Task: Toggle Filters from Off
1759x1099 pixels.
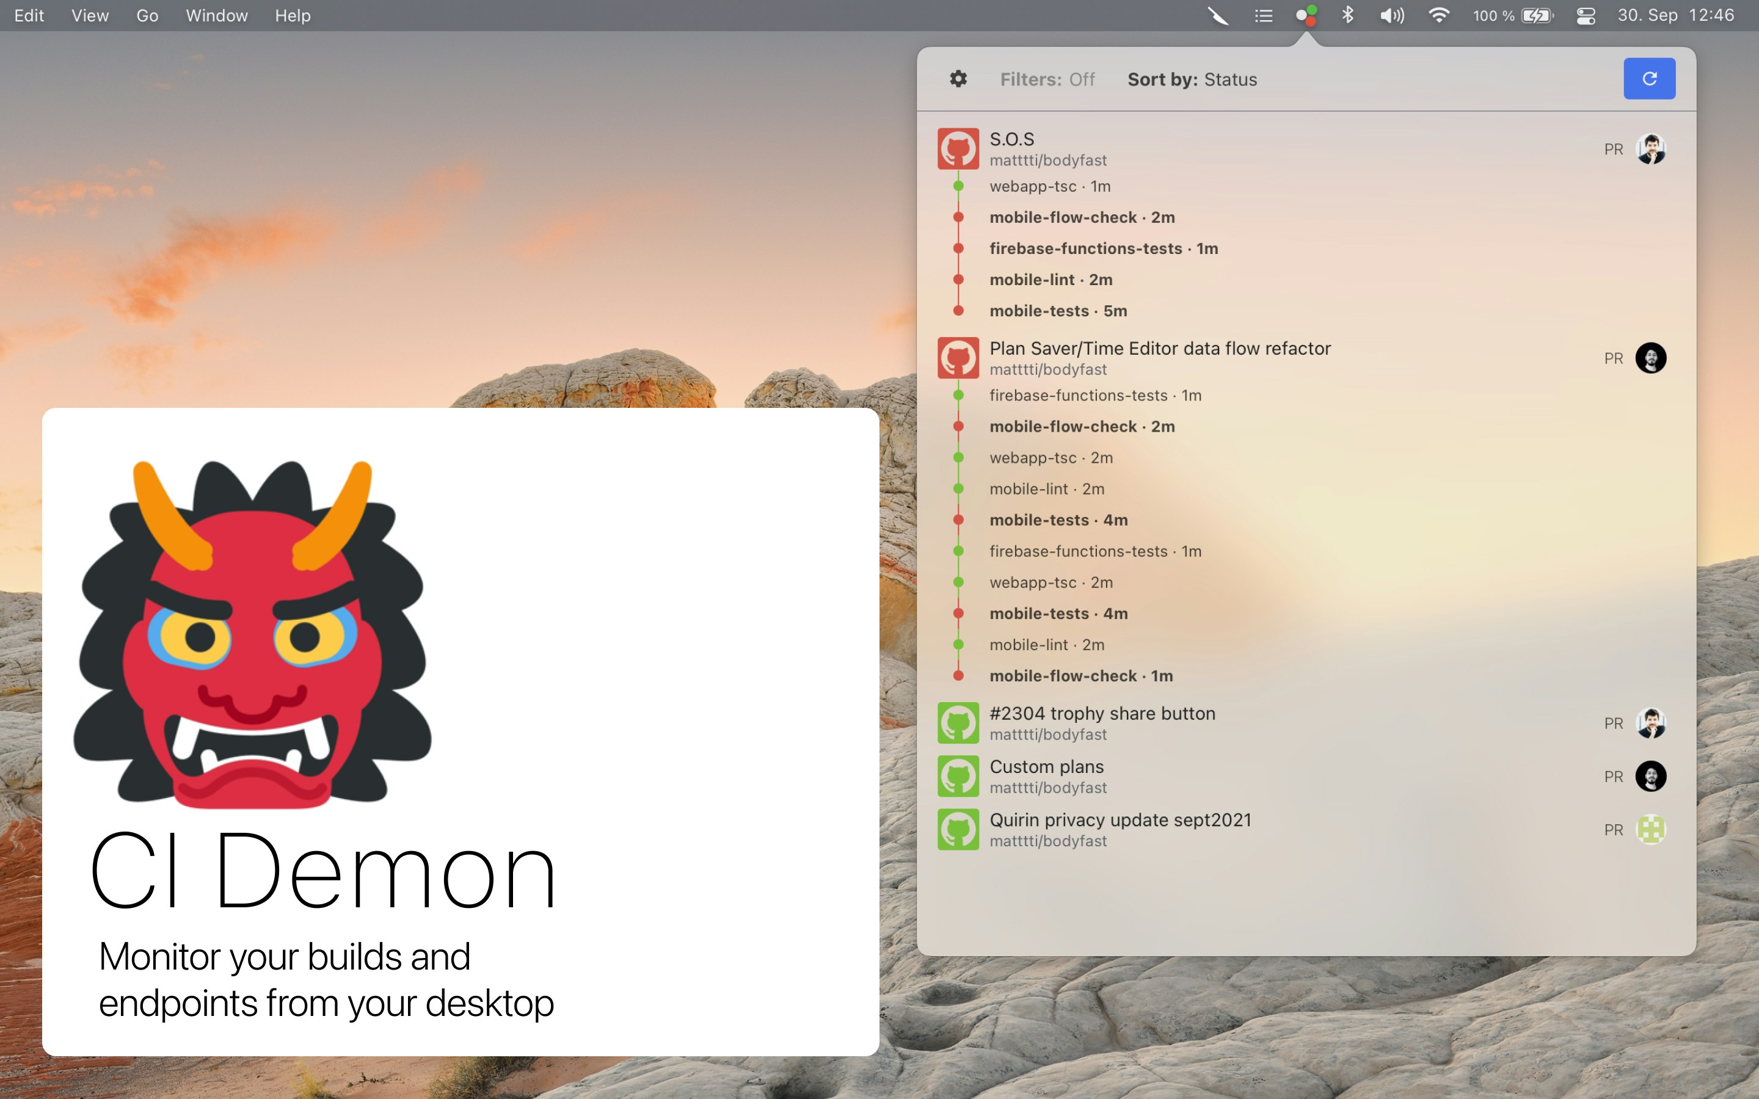Action: coord(1047,79)
